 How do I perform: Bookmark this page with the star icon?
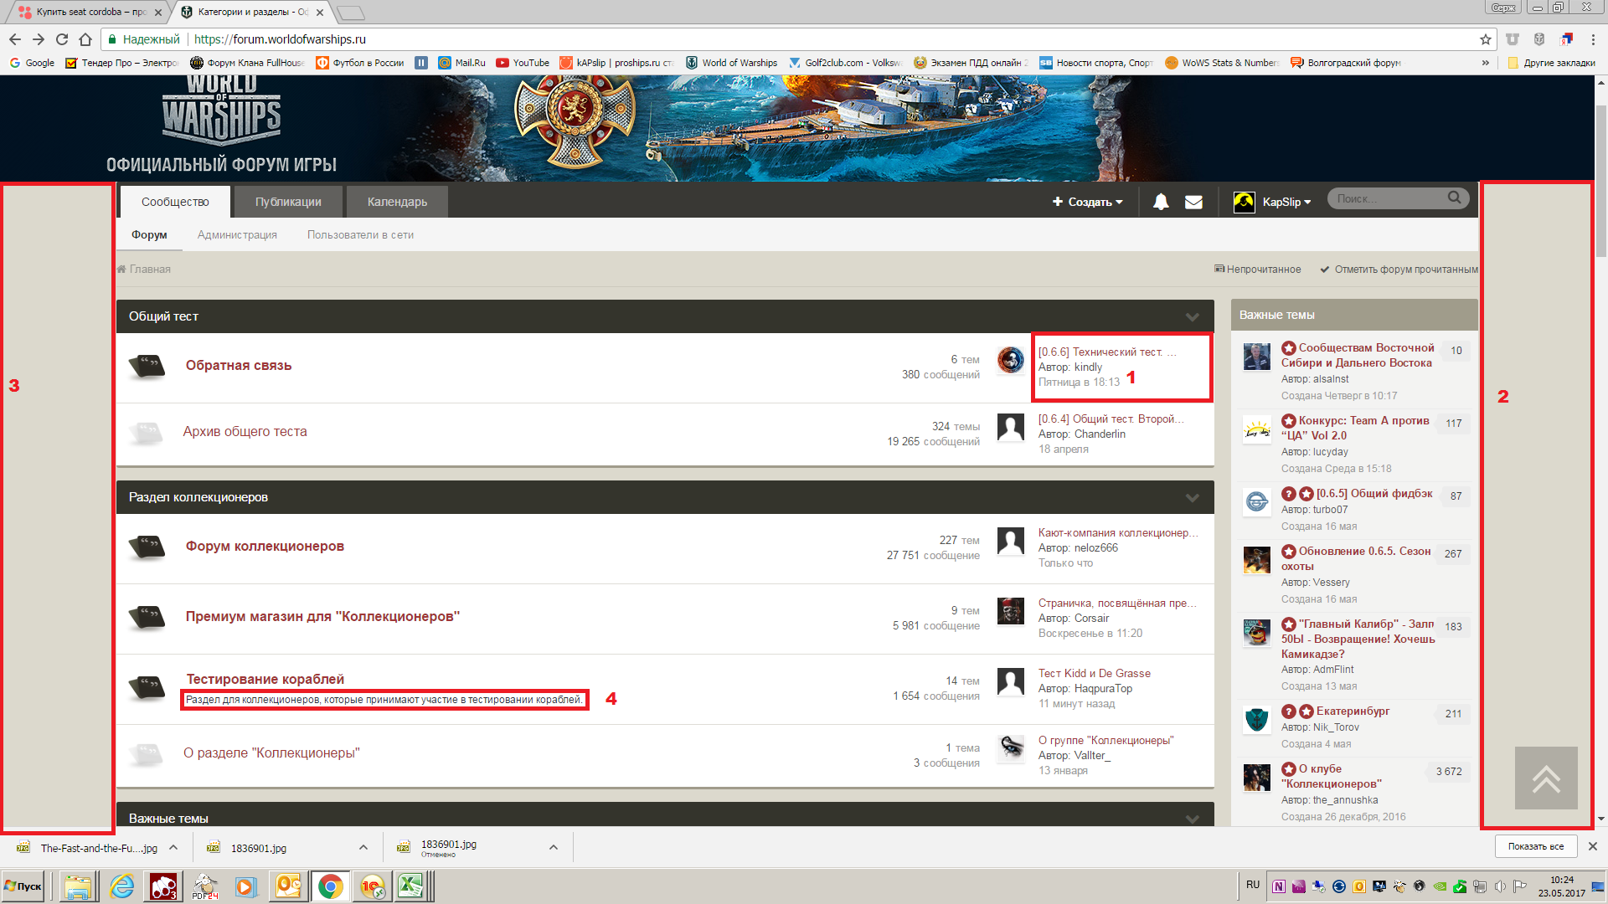click(x=1486, y=39)
